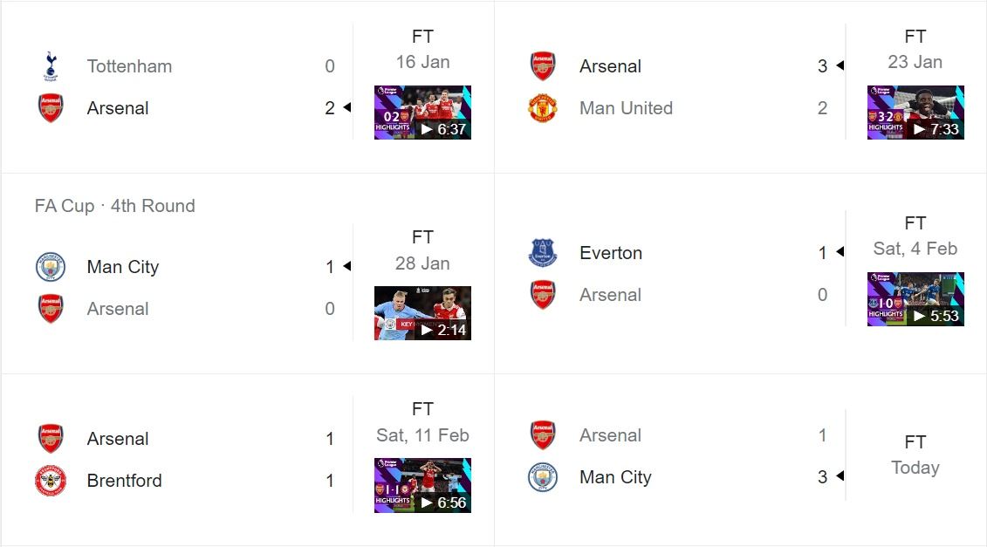
Task: Click the Man City crest in FA Cup match
Action: point(50,267)
